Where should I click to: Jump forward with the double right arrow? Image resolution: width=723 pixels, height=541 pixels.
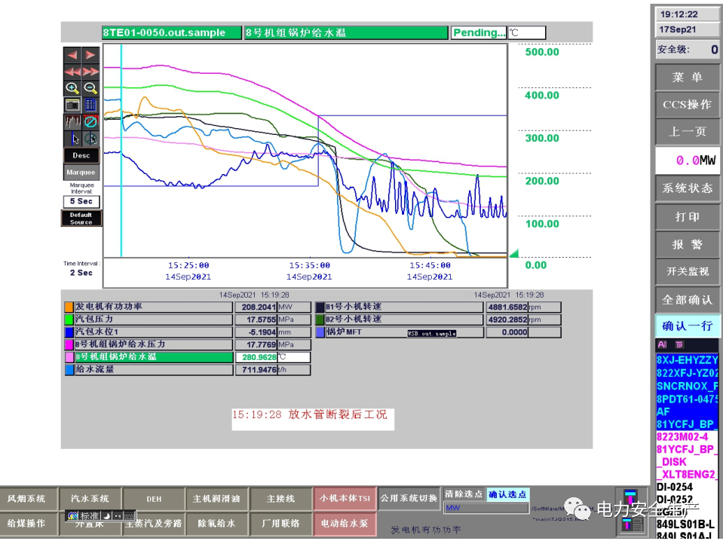(90, 72)
